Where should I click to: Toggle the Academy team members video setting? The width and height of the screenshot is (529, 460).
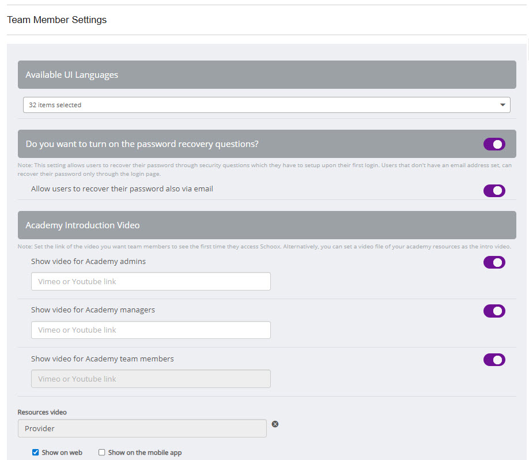pyautogui.click(x=494, y=360)
